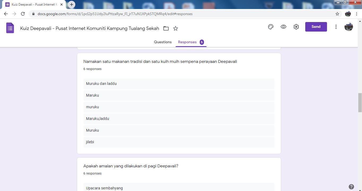Open Chrome profile icon in toolbar

pos(348,14)
